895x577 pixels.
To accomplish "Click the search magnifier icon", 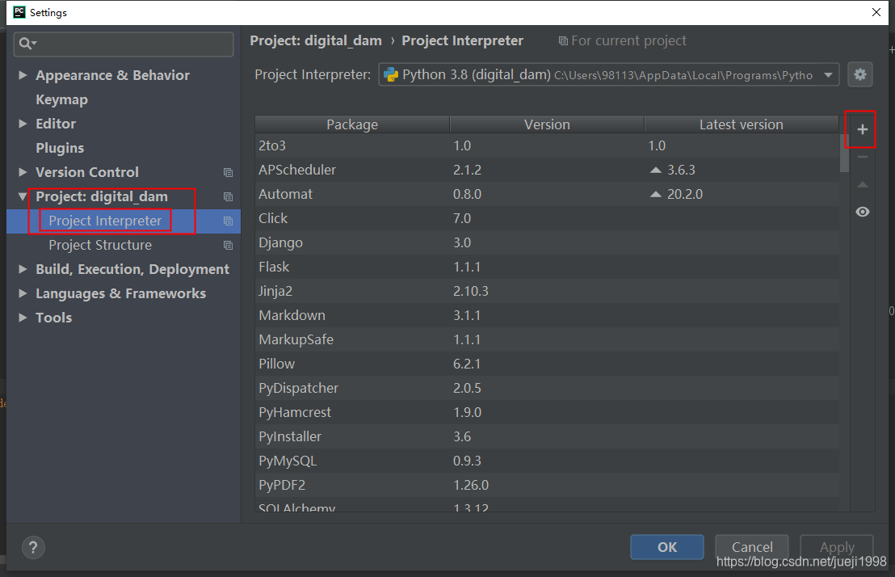I will pyautogui.click(x=27, y=44).
